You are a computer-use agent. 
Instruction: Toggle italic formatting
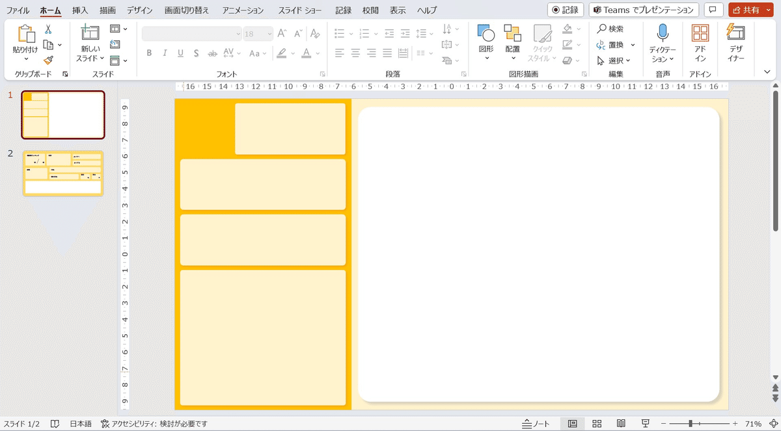click(x=165, y=53)
